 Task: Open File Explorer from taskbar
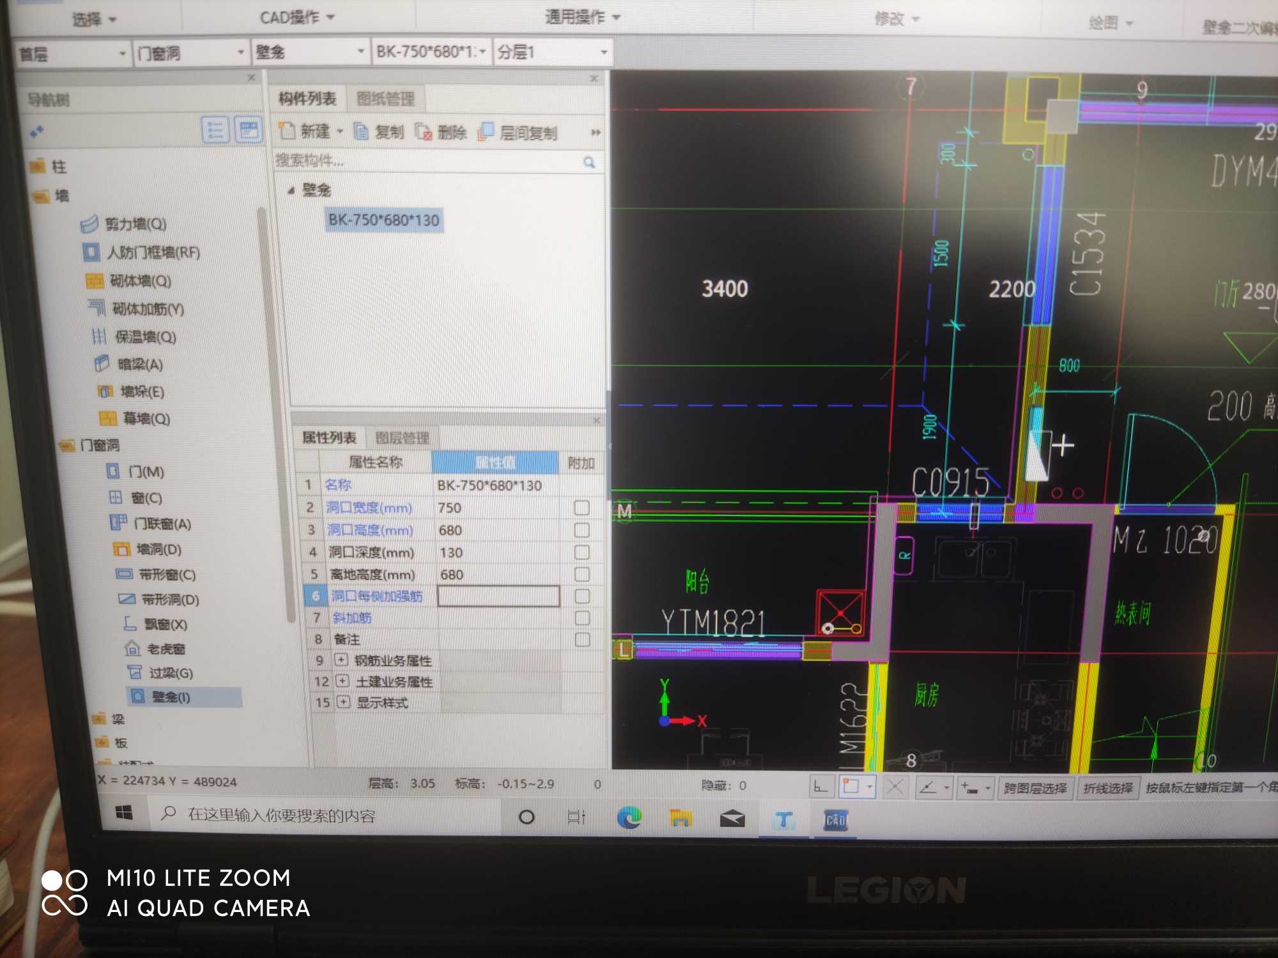coord(681,818)
